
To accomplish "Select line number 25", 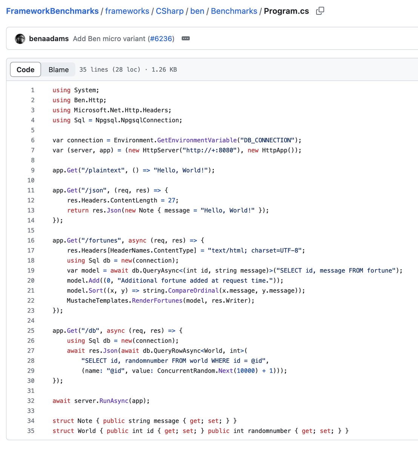I will coord(31,331).
